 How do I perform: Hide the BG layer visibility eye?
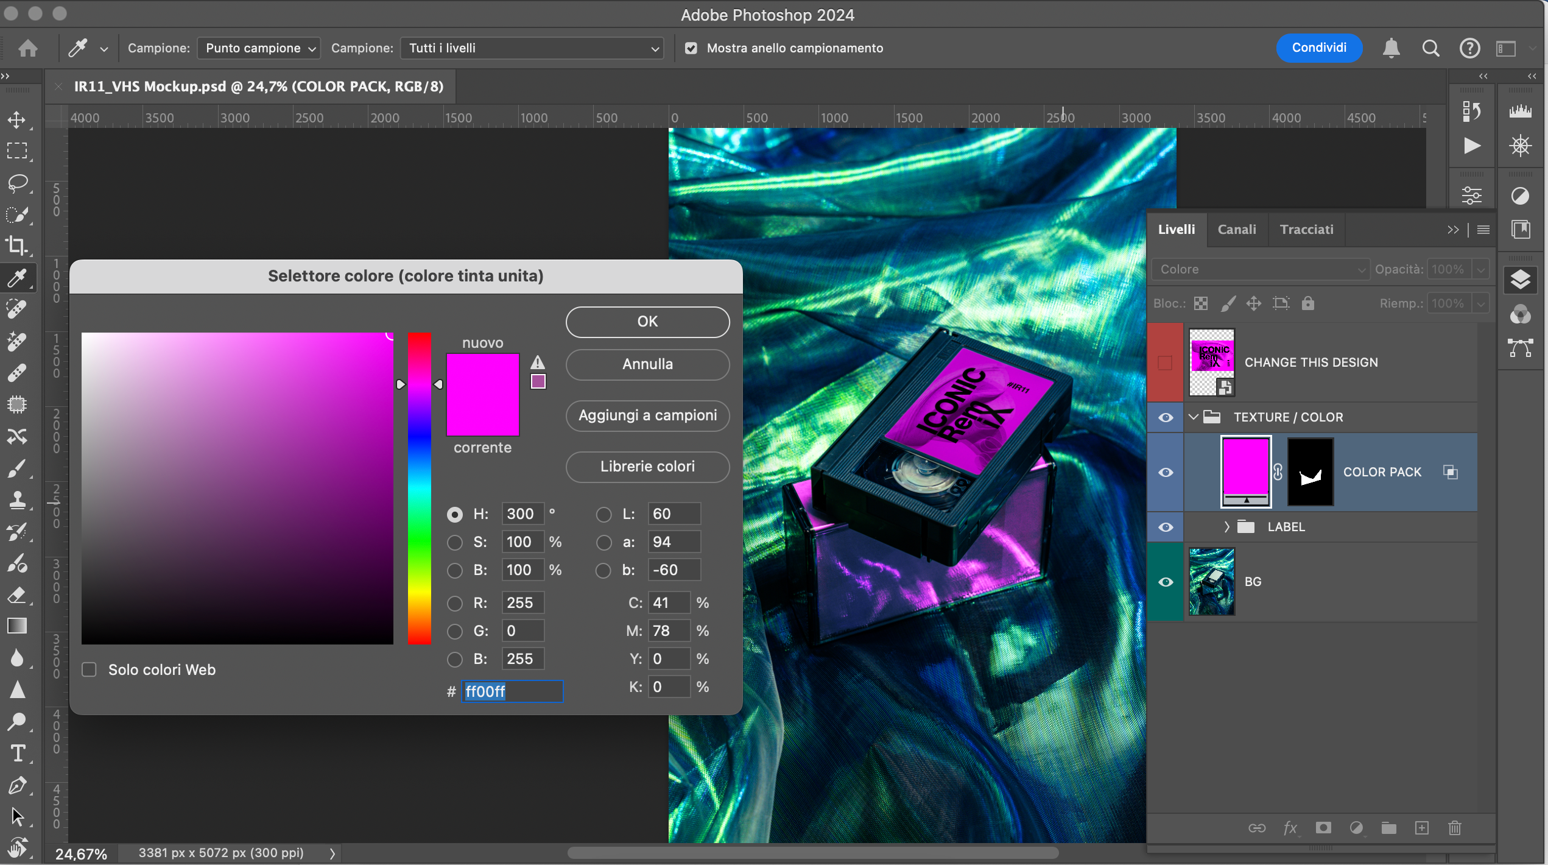pos(1166,582)
